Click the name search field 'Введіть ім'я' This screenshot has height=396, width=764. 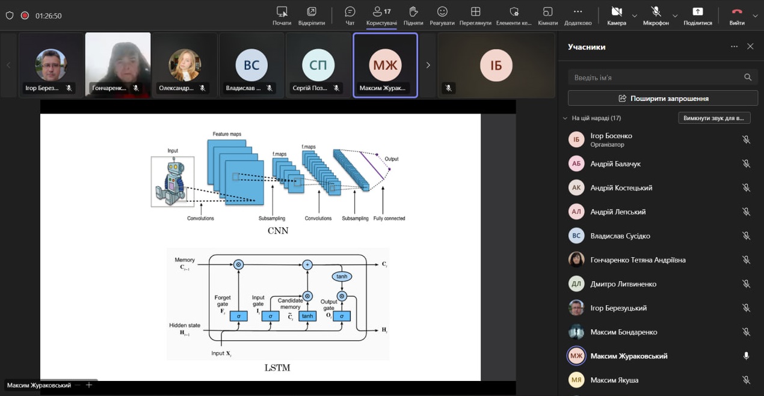tap(655, 78)
